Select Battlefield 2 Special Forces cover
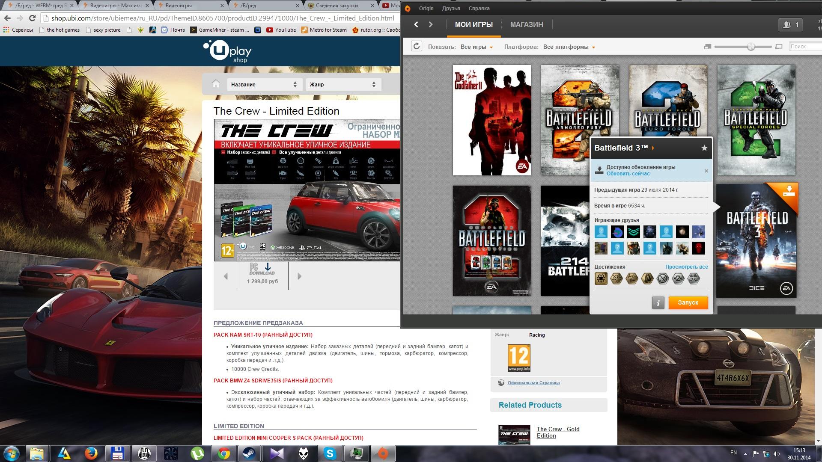Screen dimensions: 822x462 tap(756, 120)
